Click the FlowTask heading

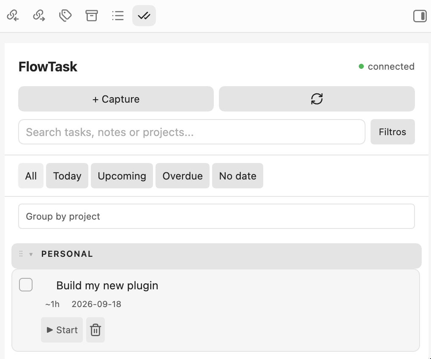point(48,67)
